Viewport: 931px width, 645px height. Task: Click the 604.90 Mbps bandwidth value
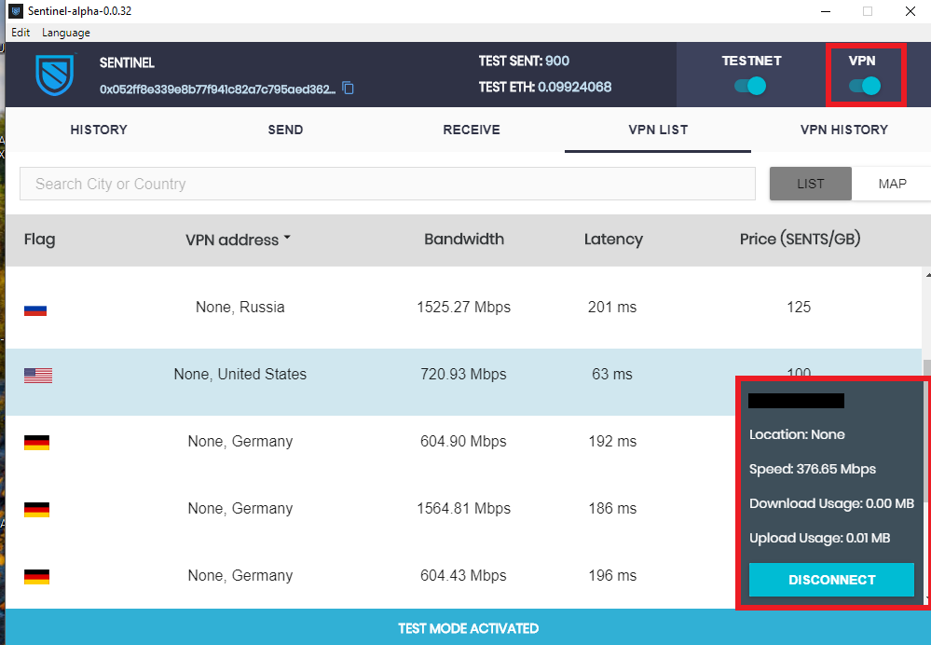point(464,441)
